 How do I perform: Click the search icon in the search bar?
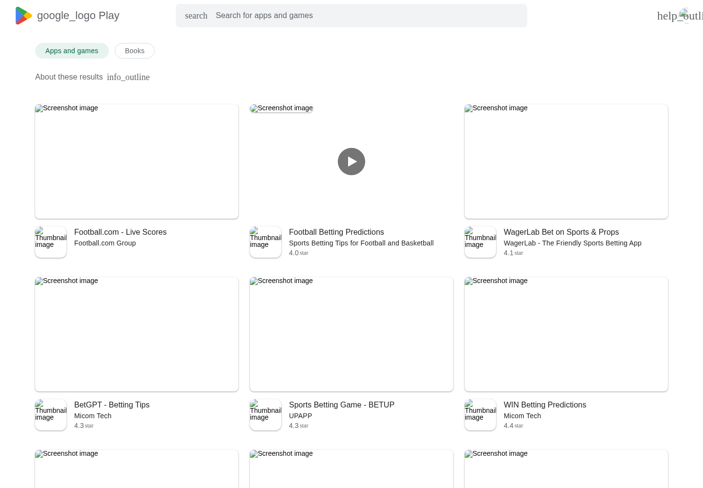(x=196, y=16)
